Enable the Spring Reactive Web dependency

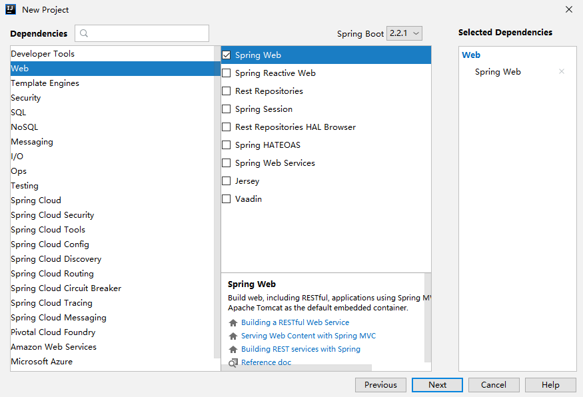(x=227, y=73)
